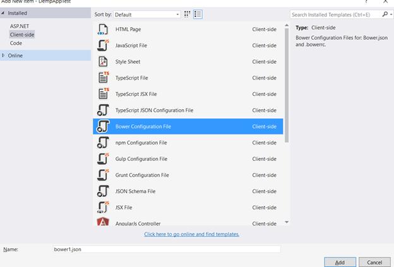394x267 pixels.
Task: Open the search options dropdown arrow
Action: coord(391,15)
